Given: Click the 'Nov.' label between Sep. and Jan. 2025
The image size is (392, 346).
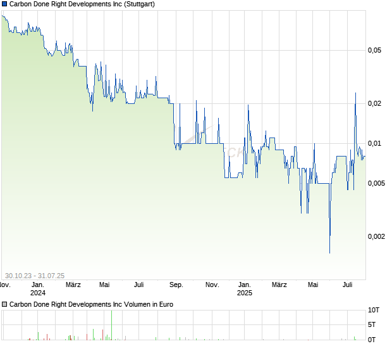Looking at the screenshot, I should click(x=212, y=285).
